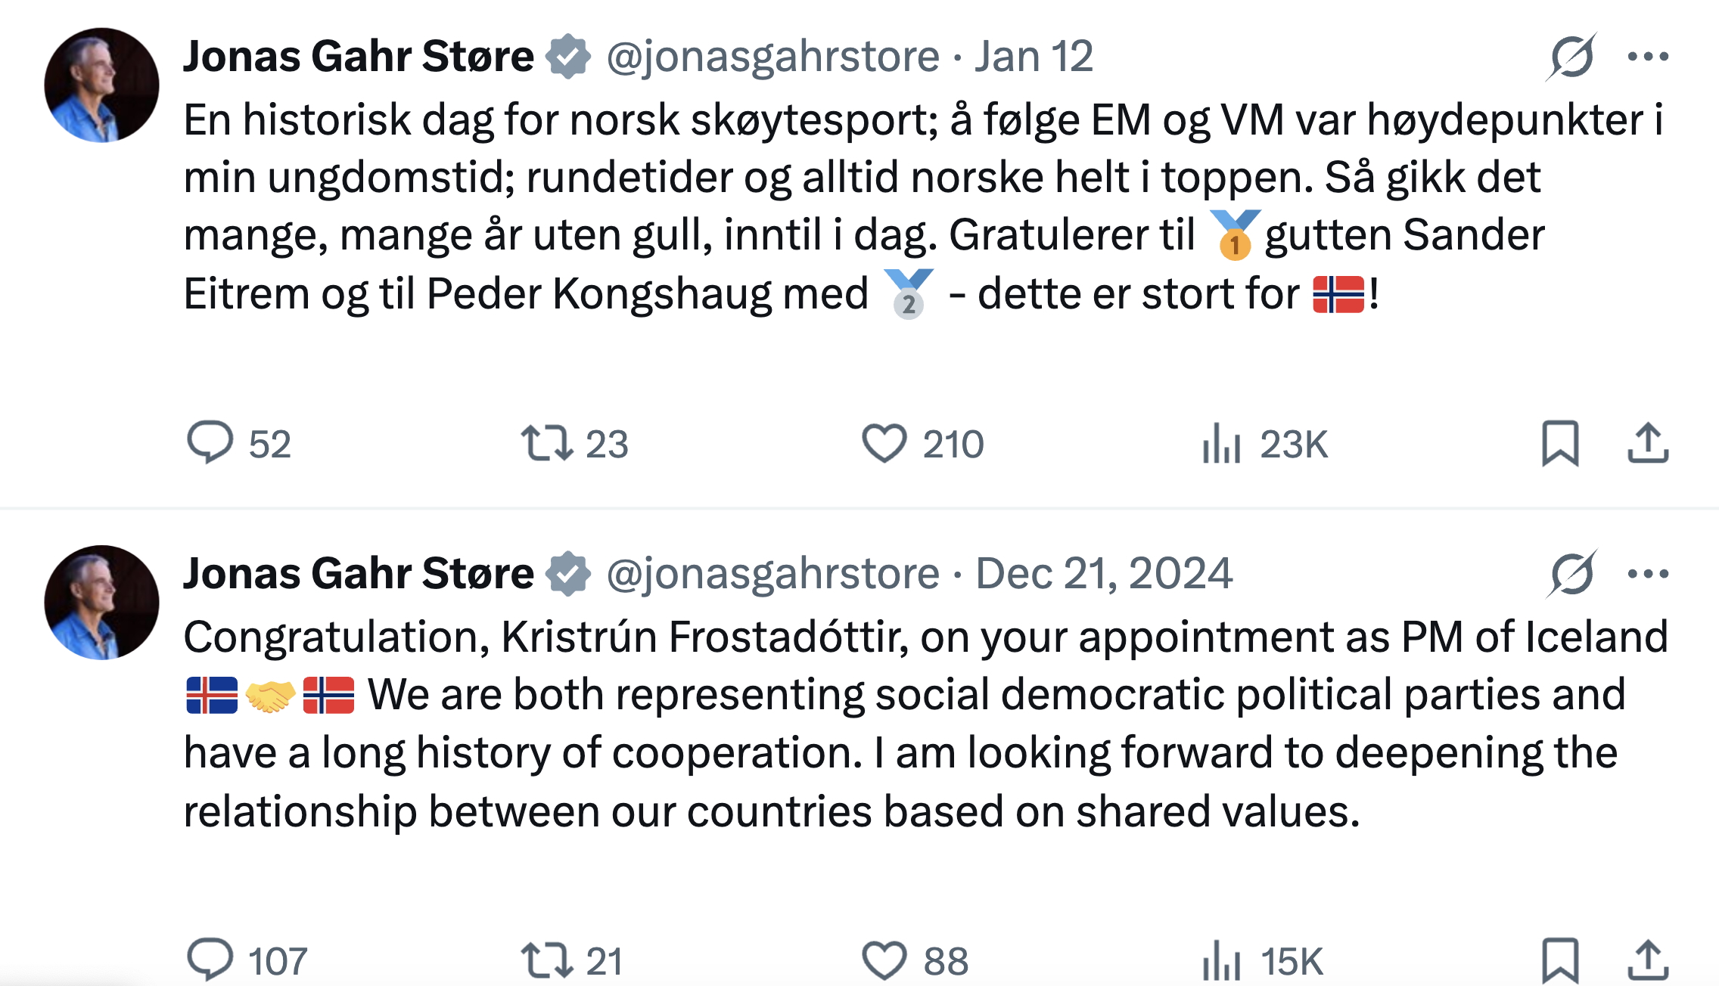
Task: Click Jonas Gahr Støre name on second tweet
Action: [358, 574]
